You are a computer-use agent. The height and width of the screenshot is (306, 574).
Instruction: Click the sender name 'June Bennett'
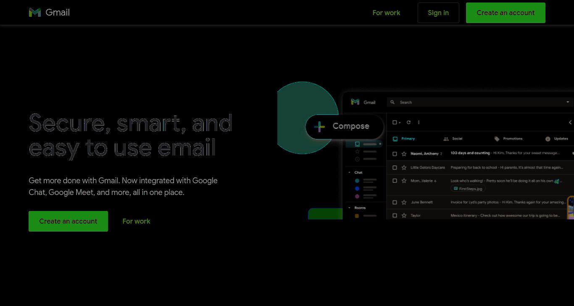point(422,202)
